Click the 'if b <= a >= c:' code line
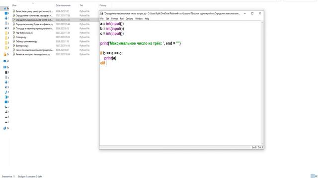318x178 pixels. (111, 53)
